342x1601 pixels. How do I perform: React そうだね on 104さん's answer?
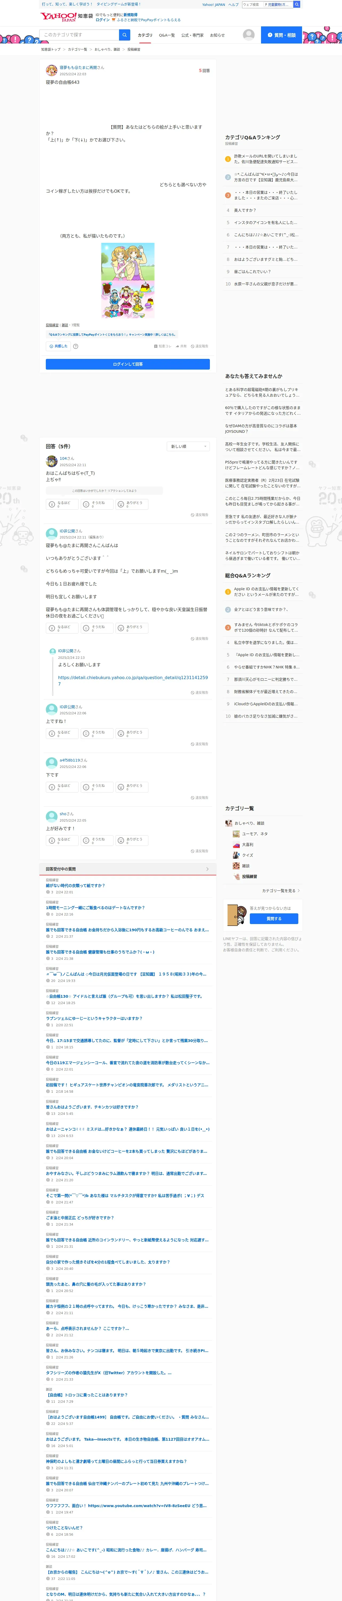click(x=97, y=504)
